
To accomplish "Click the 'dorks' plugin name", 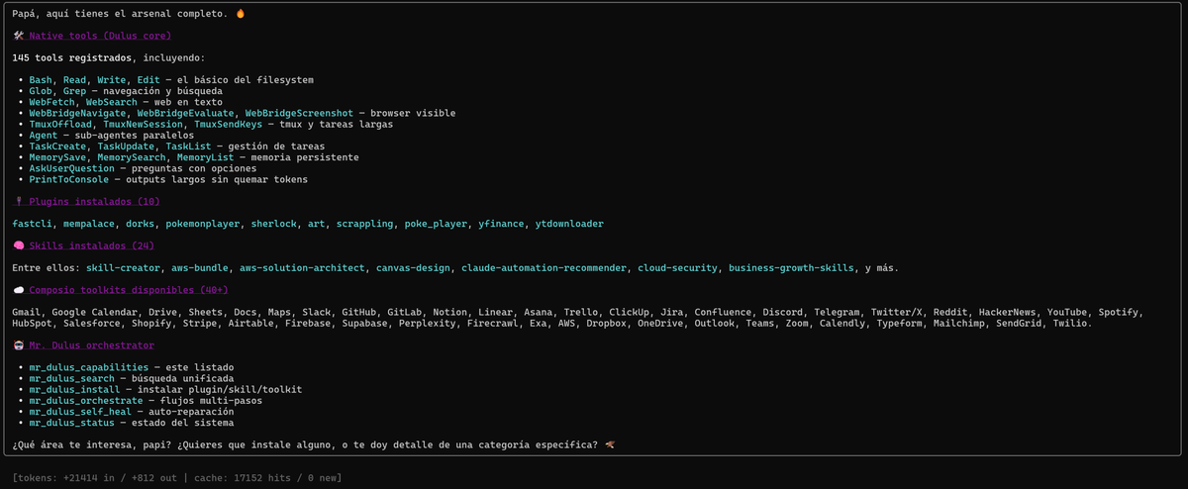I will click(x=141, y=224).
